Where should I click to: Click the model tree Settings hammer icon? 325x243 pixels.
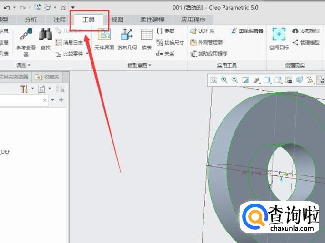24,89
